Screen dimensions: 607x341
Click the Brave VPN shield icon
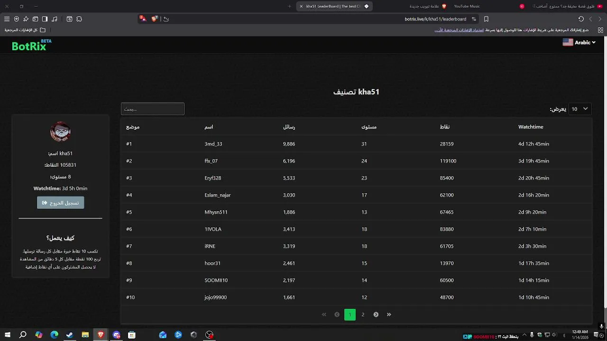(17, 19)
